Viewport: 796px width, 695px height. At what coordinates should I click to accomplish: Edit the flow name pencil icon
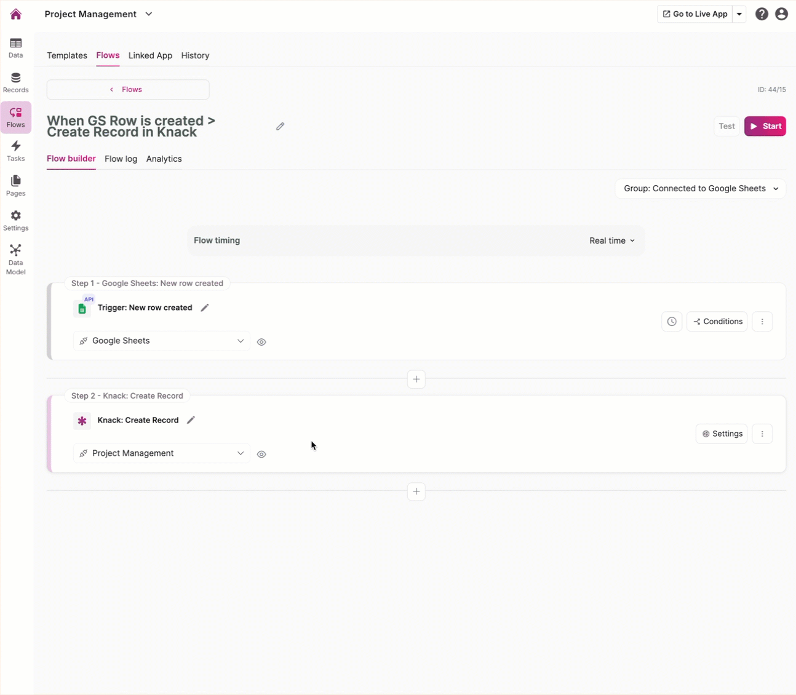pos(280,126)
